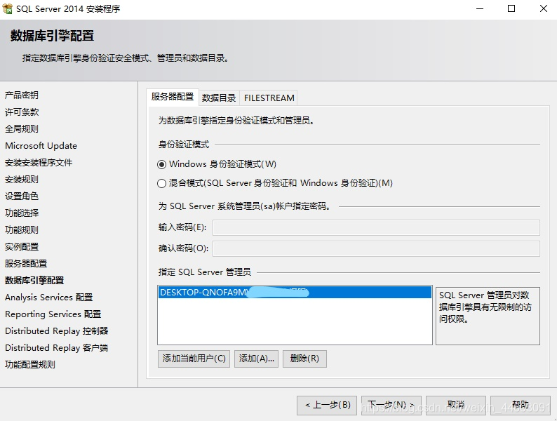
Task: Click 数据库引擎配置 step in sidebar
Action: click(34, 281)
